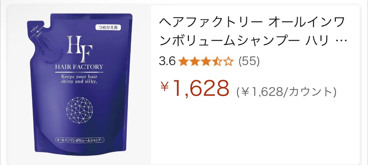Click the オールインワンボリュームシャンプー label on pouch
This screenshot has width=368, height=165.
(x=79, y=140)
